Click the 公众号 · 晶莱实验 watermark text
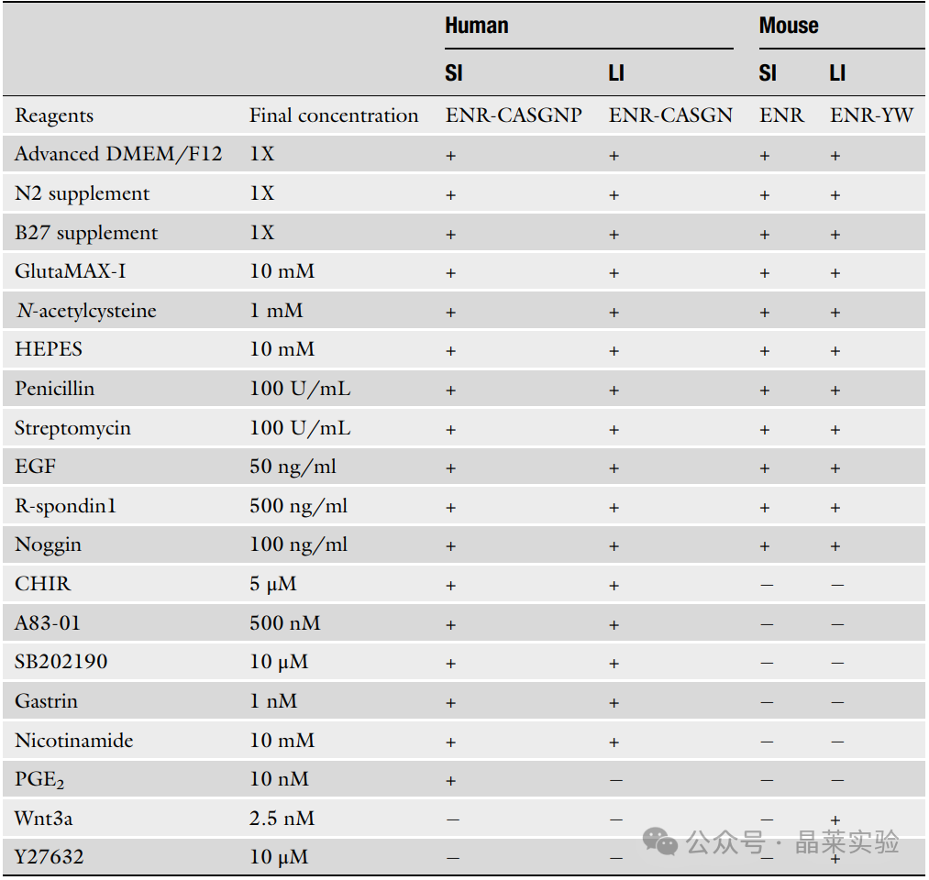This screenshot has height=880, width=929. pos(792,841)
